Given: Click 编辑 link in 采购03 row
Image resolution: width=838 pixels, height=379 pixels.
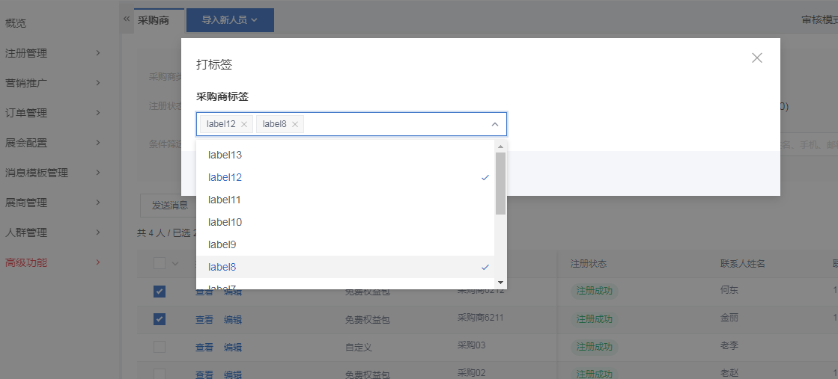Looking at the screenshot, I should (232, 348).
